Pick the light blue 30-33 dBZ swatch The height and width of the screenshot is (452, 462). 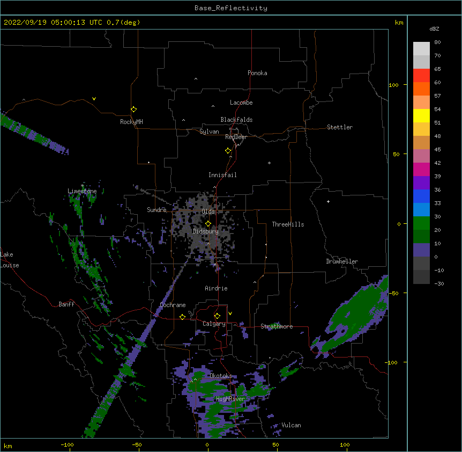coord(421,210)
